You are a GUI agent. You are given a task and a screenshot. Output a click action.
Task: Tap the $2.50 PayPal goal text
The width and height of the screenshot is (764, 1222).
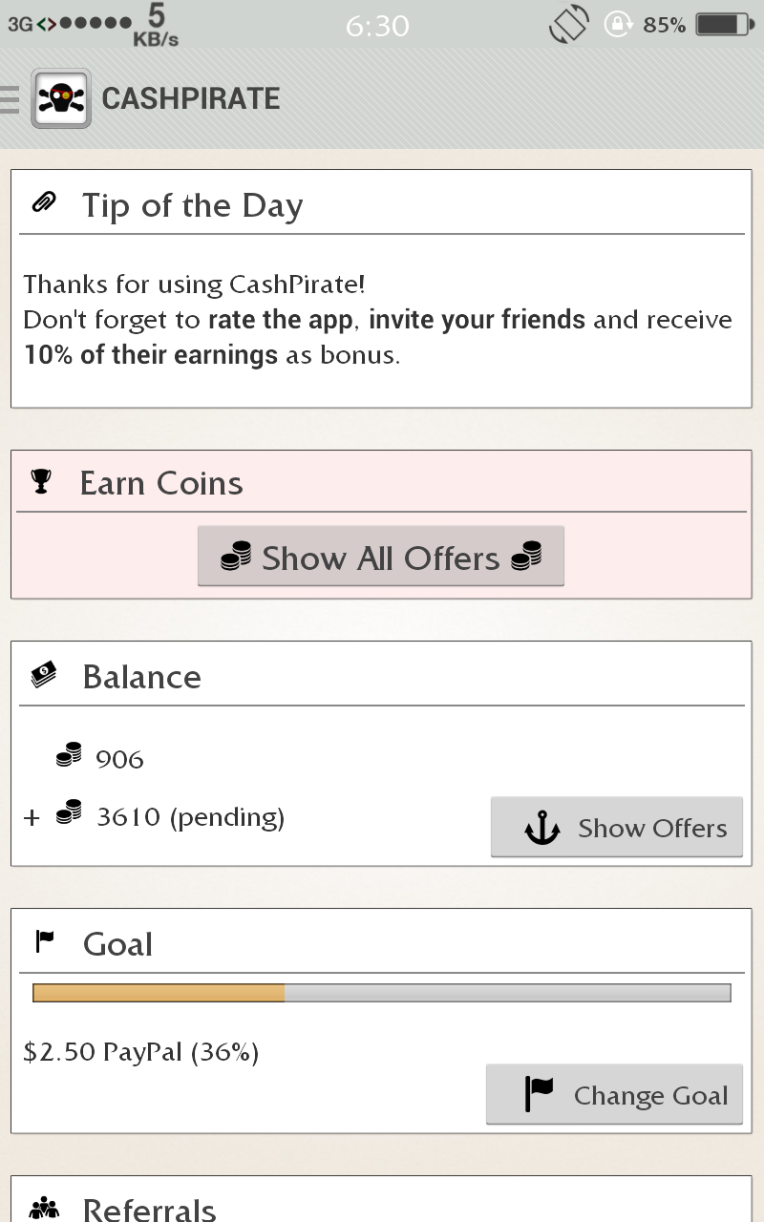coord(141,1052)
